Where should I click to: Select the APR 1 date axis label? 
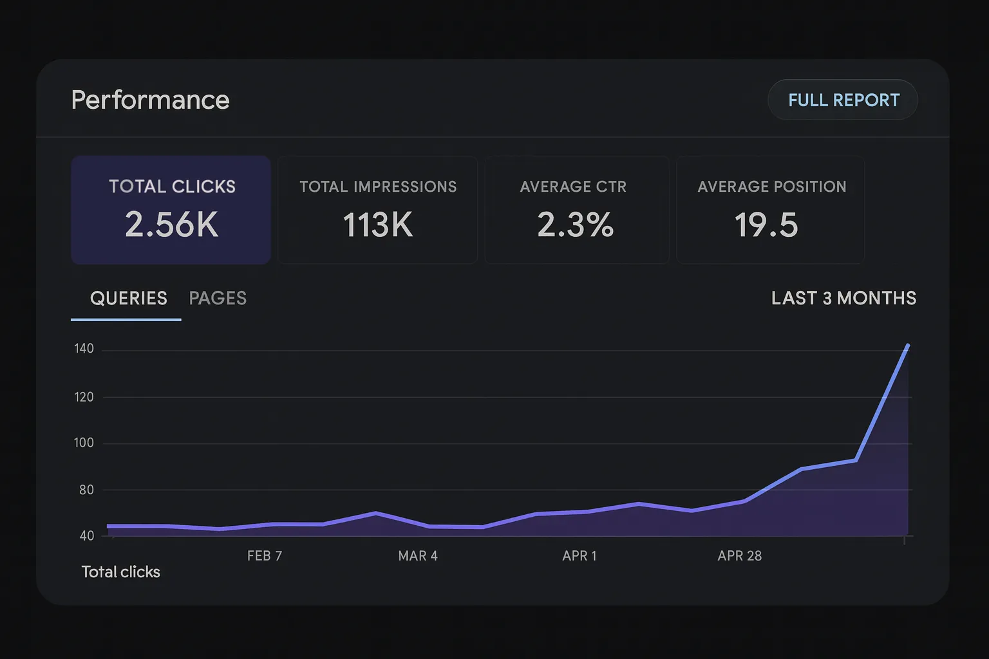(x=579, y=556)
